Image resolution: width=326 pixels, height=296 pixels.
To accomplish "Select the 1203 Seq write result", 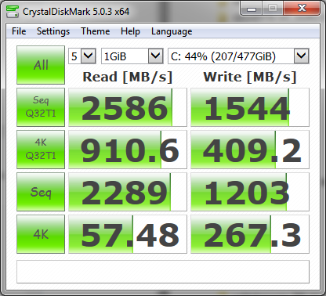I will (250, 192).
